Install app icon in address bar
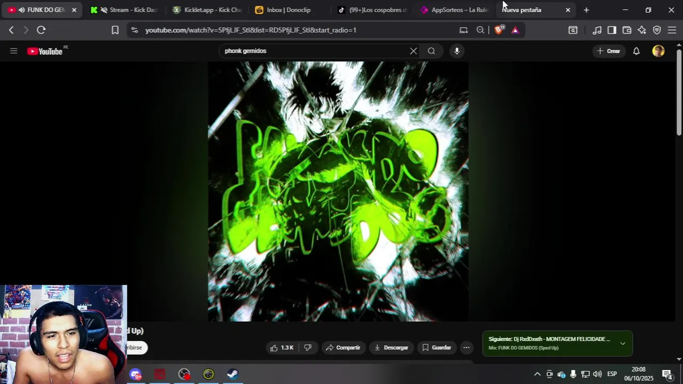Image resolution: width=683 pixels, height=384 pixels. click(x=463, y=30)
